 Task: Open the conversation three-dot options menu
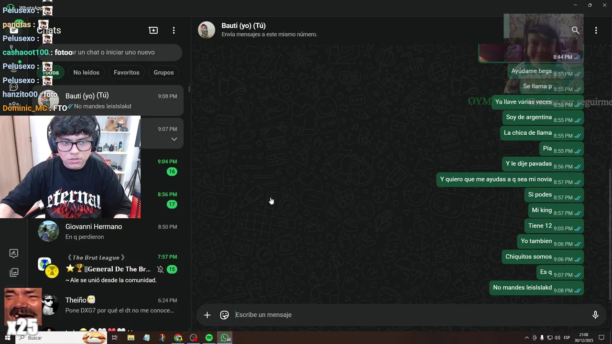596,30
